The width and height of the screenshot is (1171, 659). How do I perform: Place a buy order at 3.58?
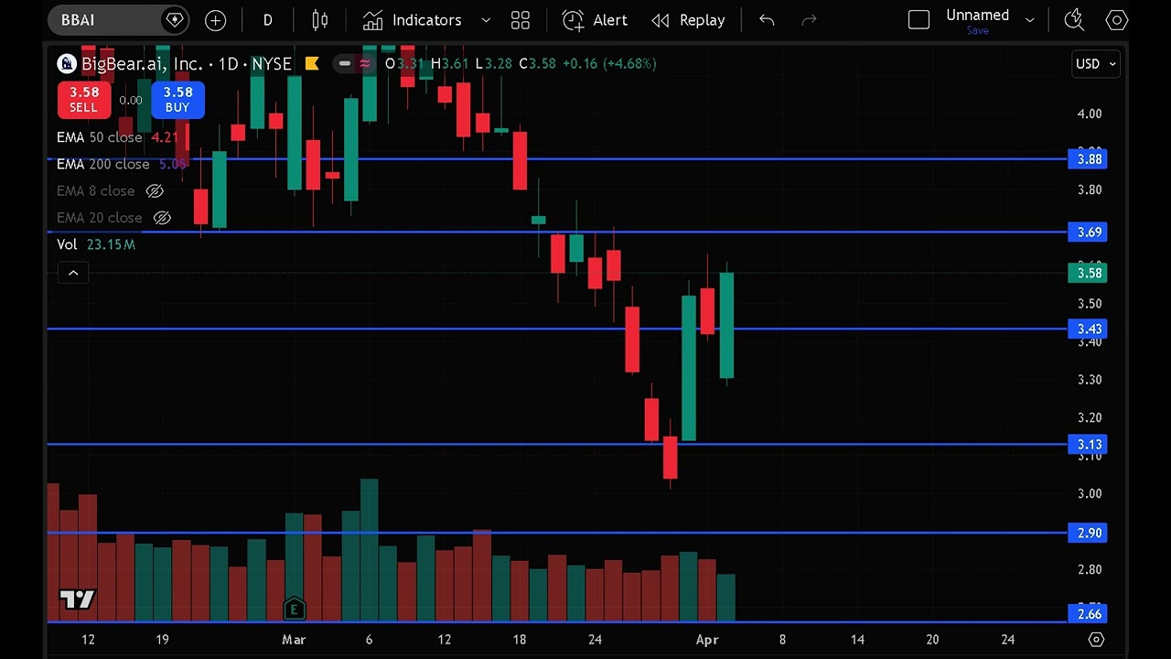pos(177,100)
